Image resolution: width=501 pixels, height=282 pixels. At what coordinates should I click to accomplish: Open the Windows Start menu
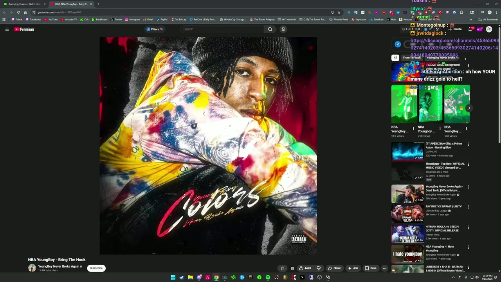coord(173,277)
